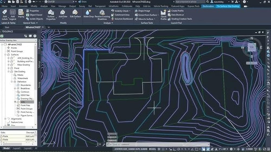271x152 pixels.
Task: Expand the Alignments tree node
Action: pyautogui.click(x=5, y=119)
